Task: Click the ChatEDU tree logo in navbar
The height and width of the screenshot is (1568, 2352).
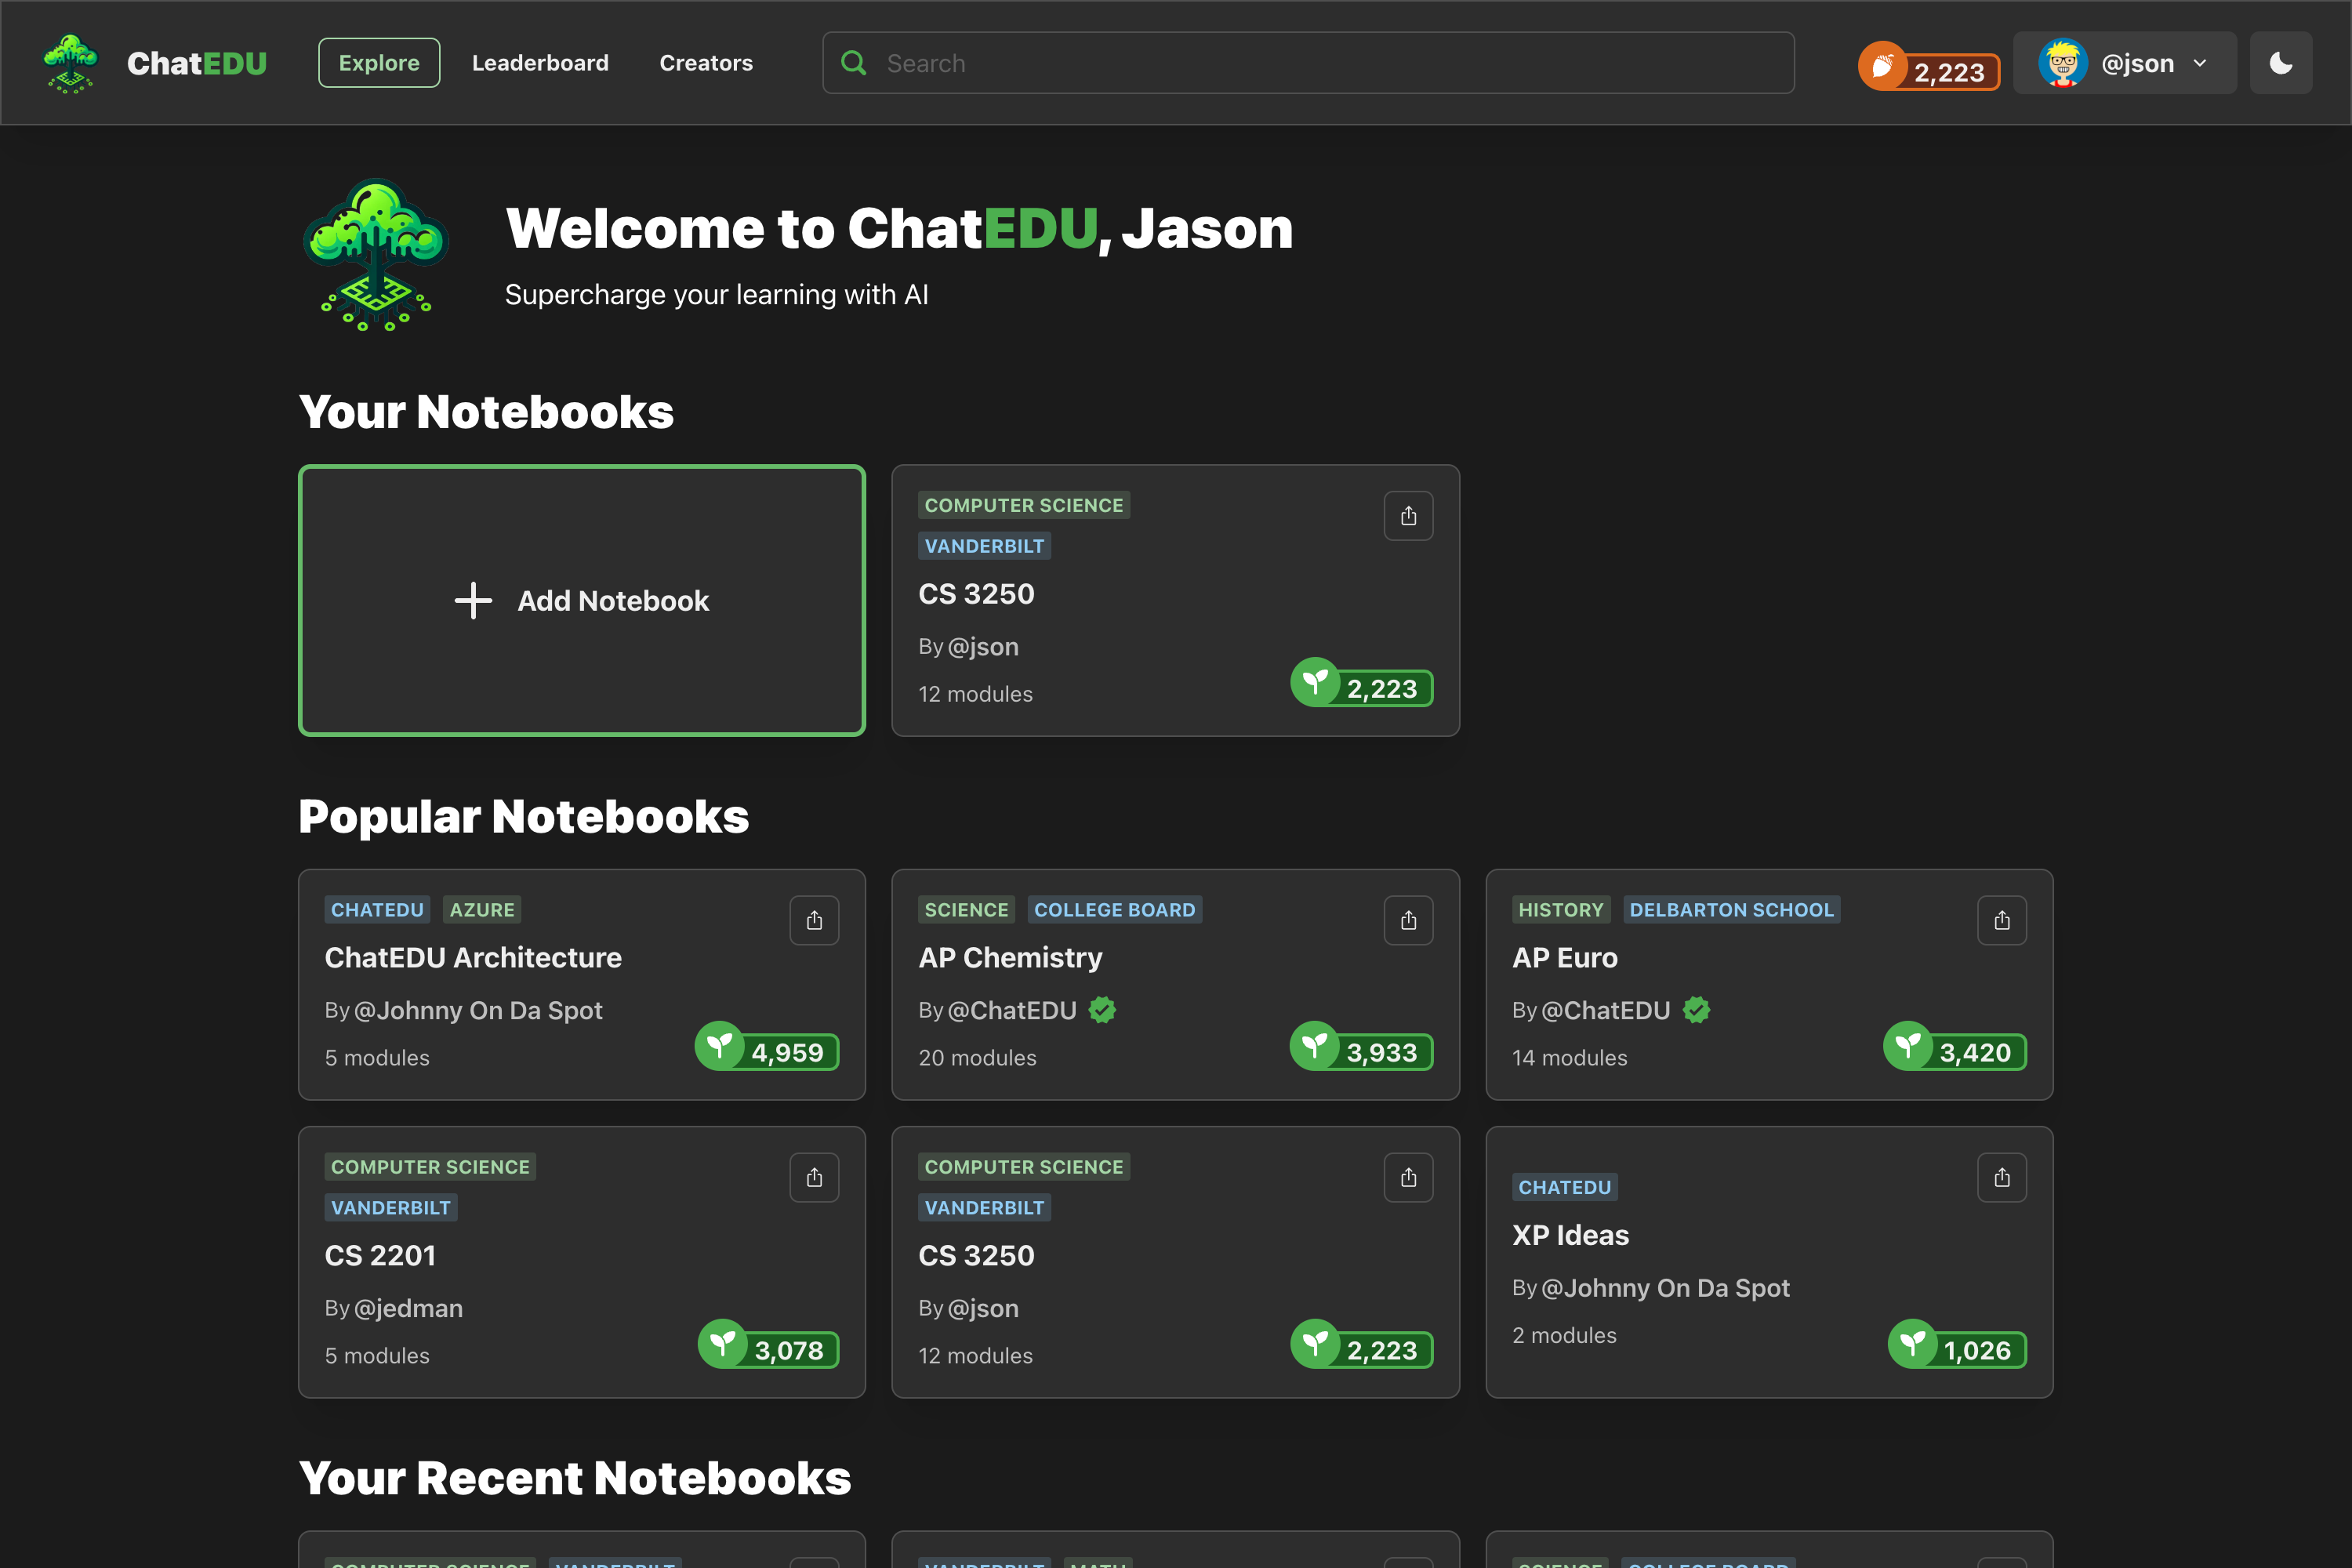Action: 70,63
